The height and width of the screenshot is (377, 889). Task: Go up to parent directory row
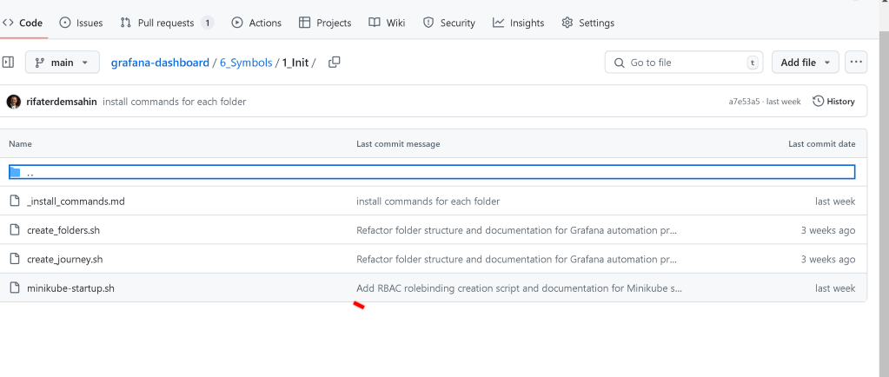(432, 172)
